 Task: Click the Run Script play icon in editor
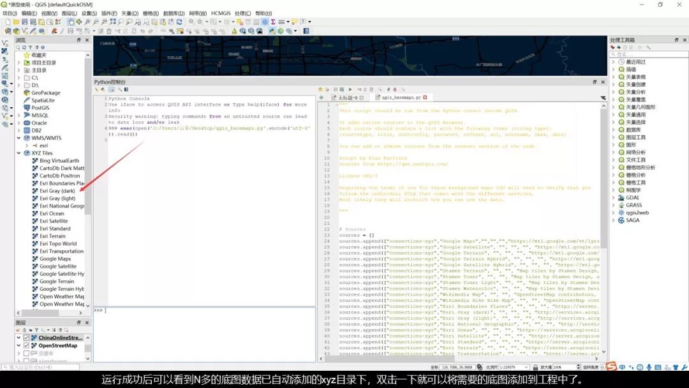[350, 89]
